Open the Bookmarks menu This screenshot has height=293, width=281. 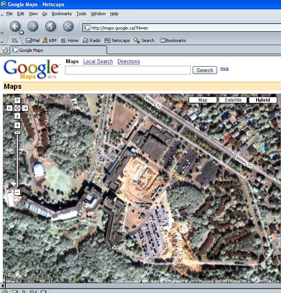click(61, 14)
